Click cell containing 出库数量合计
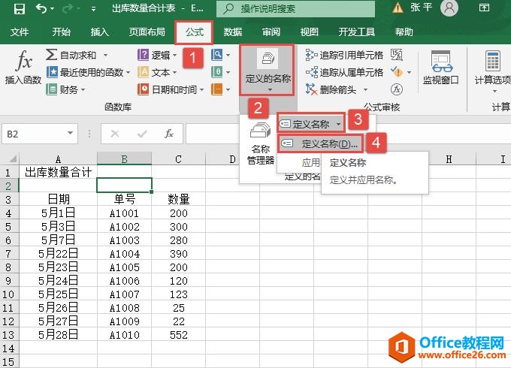The image size is (511, 368). point(58,172)
